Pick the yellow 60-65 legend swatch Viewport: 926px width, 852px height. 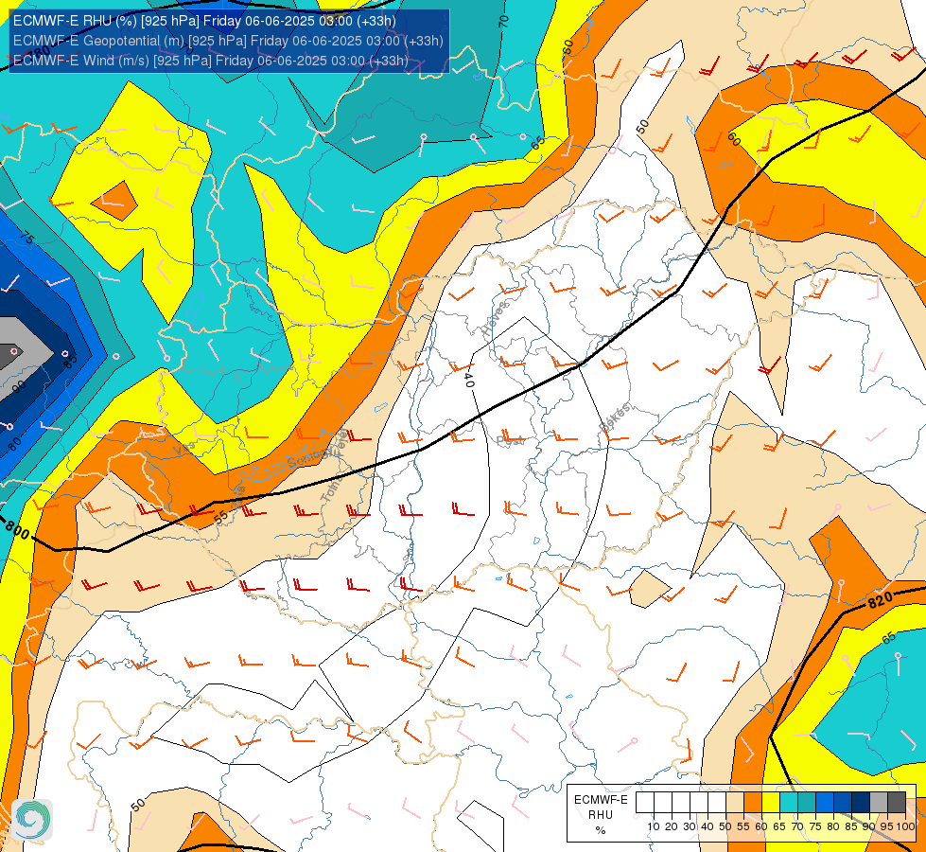coord(771,803)
